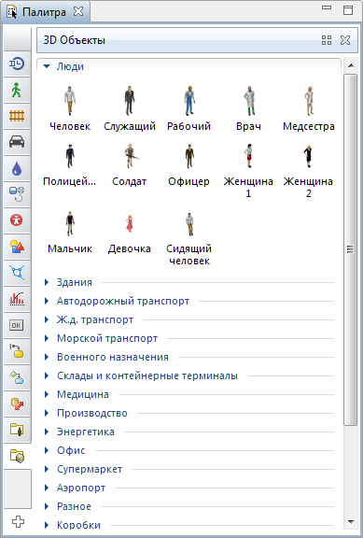This screenshot has width=363, height=538.
Task: Open the Controls palette (OK button icon)
Action: (x=17, y=325)
